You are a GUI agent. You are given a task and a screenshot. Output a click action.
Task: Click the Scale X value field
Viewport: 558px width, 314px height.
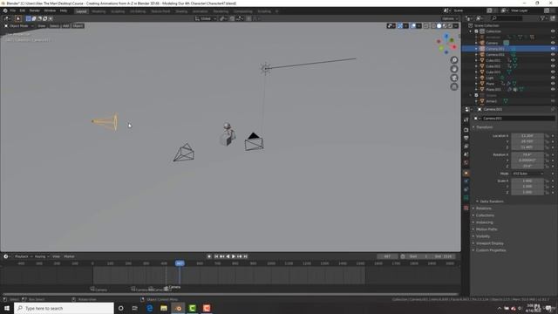click(527, 181)
